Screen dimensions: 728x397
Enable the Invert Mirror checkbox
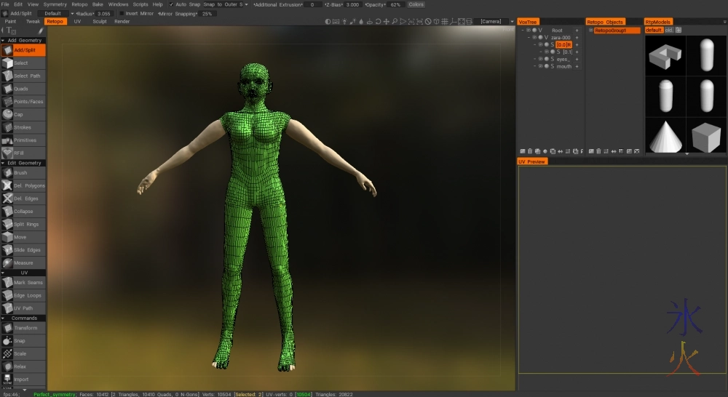tap(122, 13)
